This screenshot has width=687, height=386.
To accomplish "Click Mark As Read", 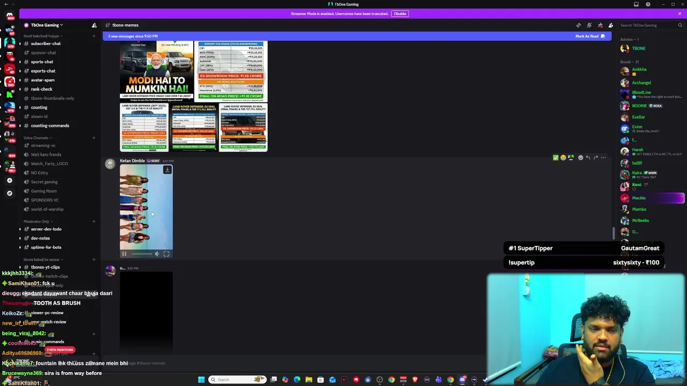I will [590, 36].
